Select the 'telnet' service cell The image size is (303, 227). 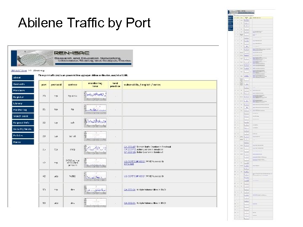[x=73, y=136]
